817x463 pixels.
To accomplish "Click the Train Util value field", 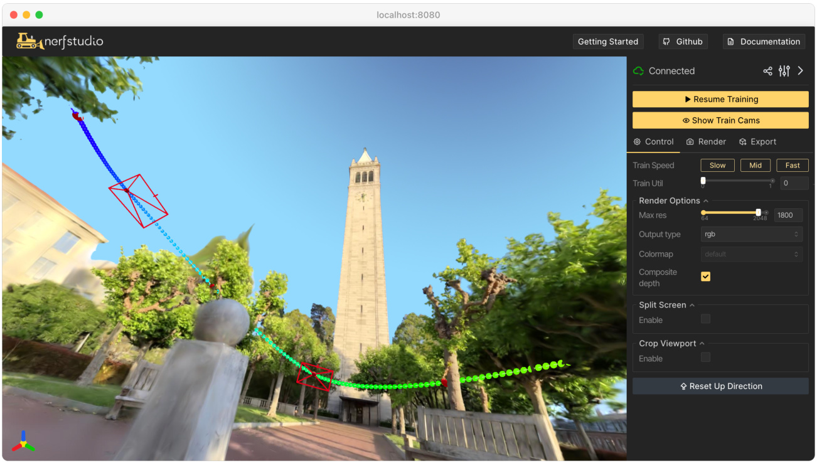I will (x=794, y=183).
